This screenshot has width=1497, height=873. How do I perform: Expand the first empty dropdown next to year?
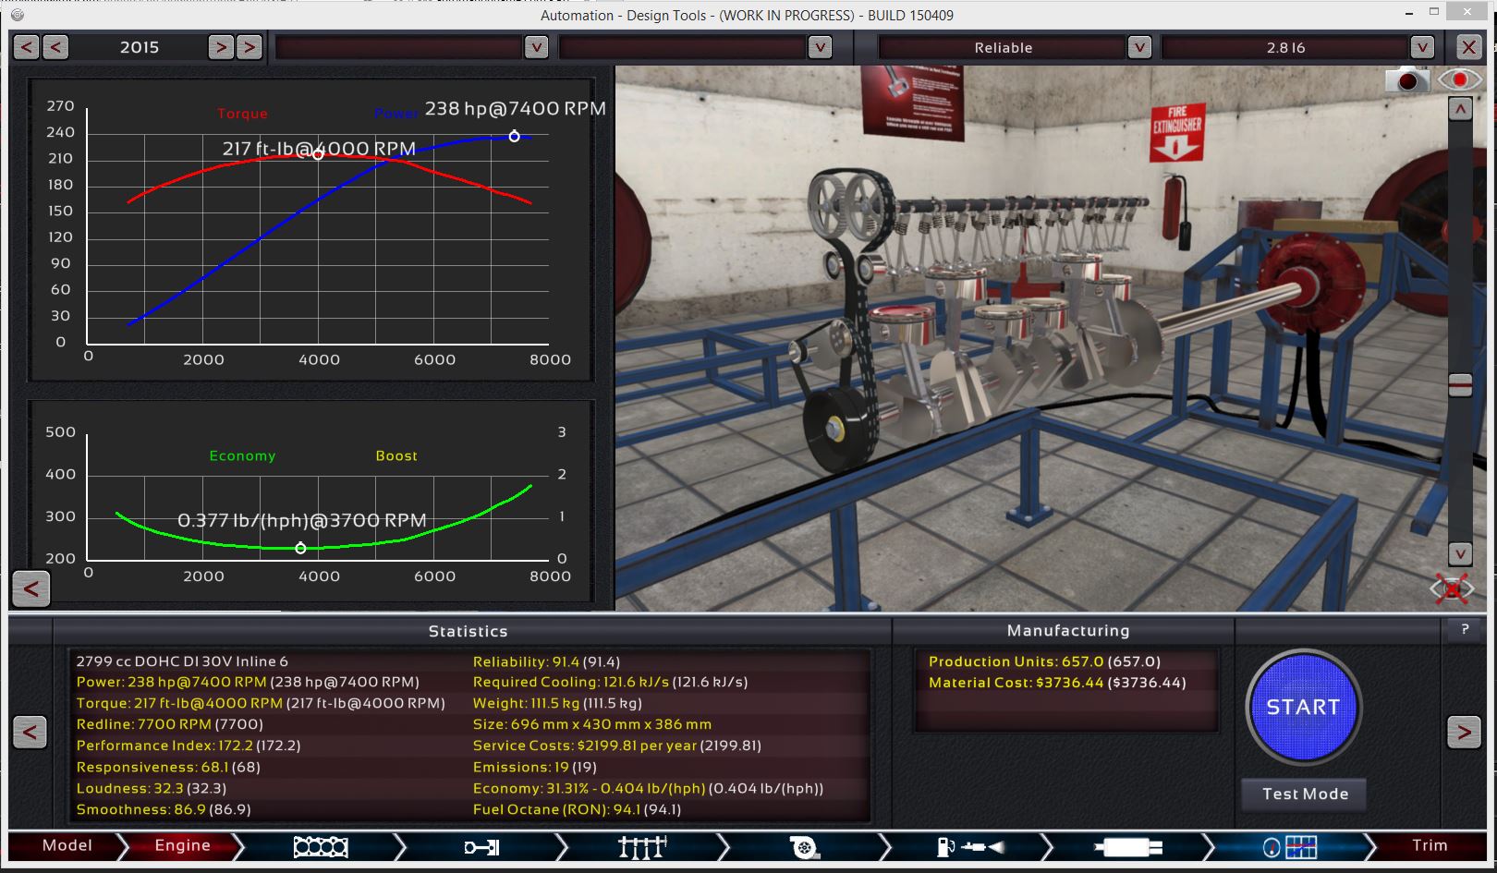(x=536, y=47)
